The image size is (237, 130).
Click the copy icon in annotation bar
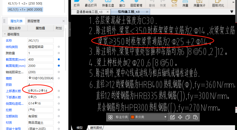pyautogui.click(x=188, y=117)
